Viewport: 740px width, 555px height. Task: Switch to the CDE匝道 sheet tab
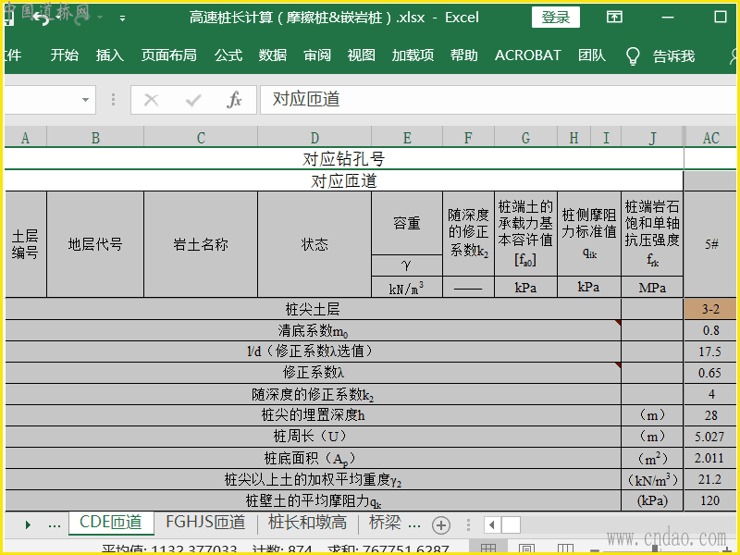click(x=111, y=523)
